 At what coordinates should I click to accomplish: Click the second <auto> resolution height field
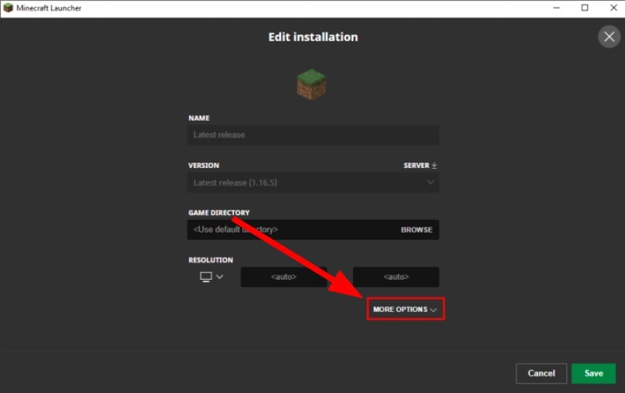pyautogui.click(x=396, y=277)
